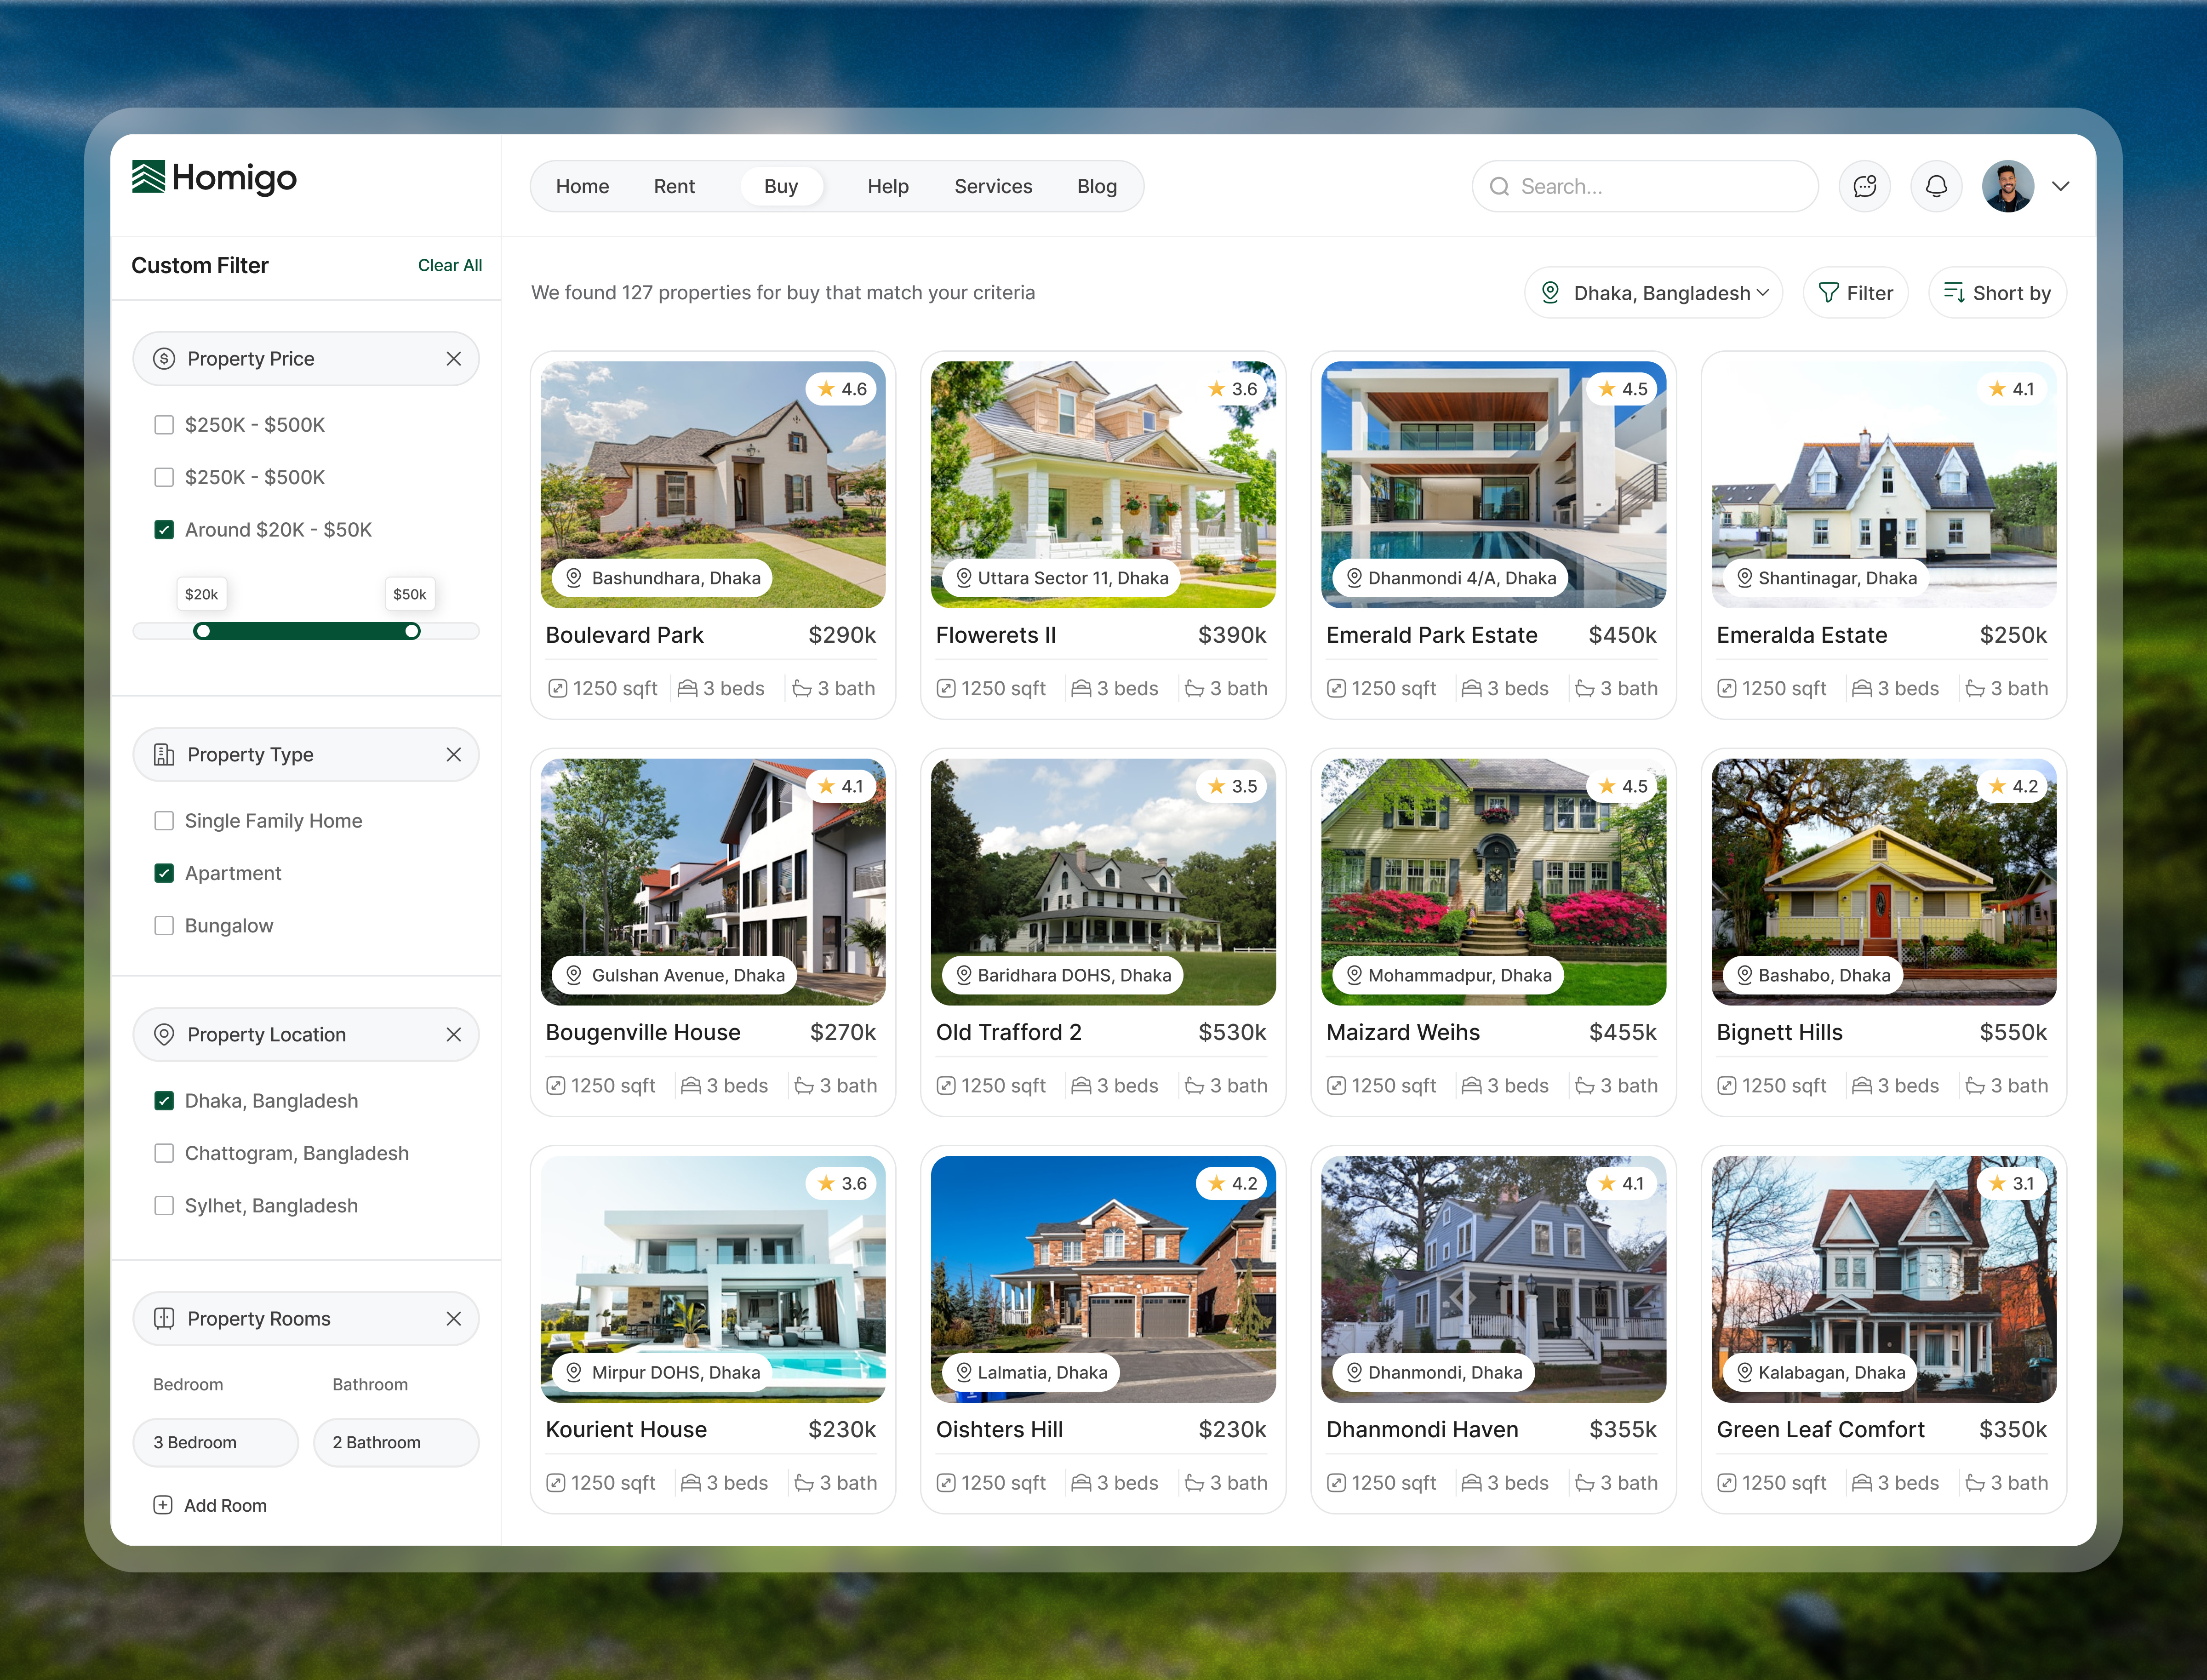This screenshot has width=2207, height=1680.
Task: Click the Add Room plus icon
Action: 163,1505
